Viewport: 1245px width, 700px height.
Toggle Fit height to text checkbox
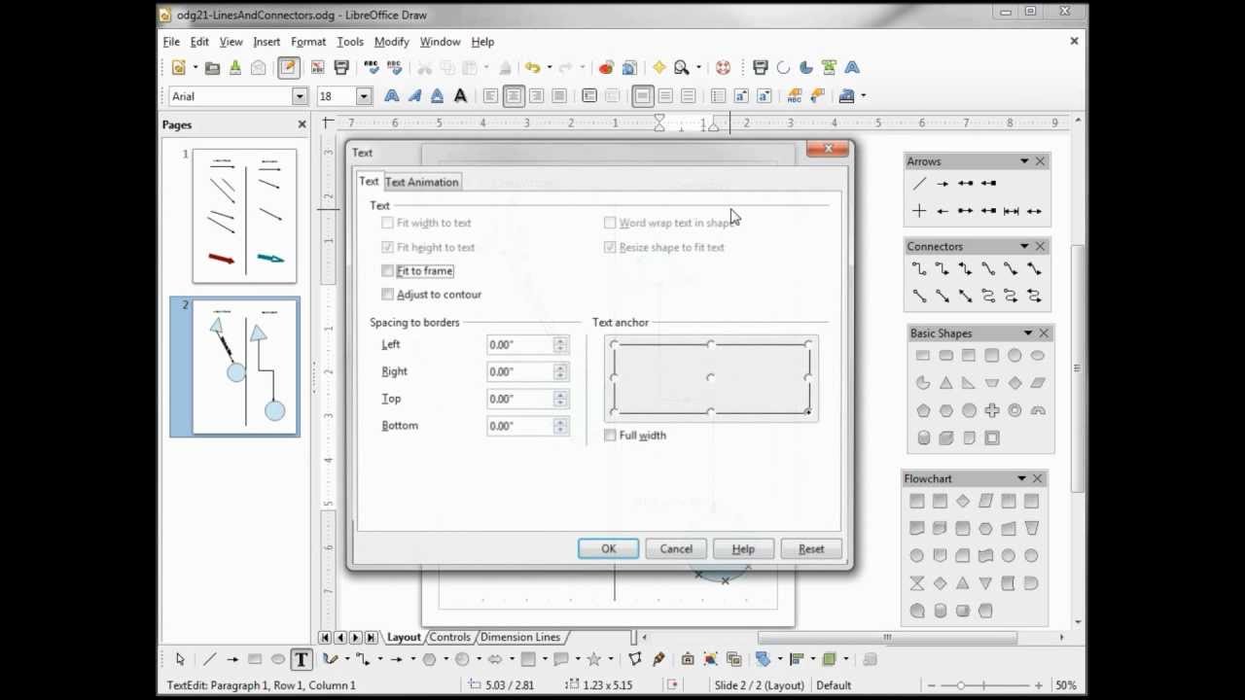click(x=388, y=247)
